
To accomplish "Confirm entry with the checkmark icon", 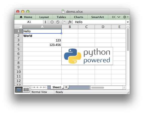I will tap(58, 22).
